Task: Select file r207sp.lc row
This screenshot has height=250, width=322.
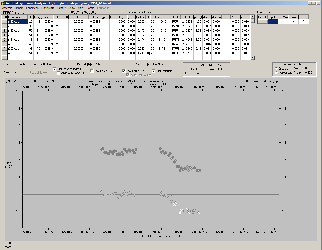Action: coord(17,49)
